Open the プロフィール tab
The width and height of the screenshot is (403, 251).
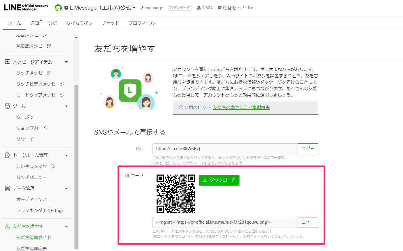click(142, 23)
